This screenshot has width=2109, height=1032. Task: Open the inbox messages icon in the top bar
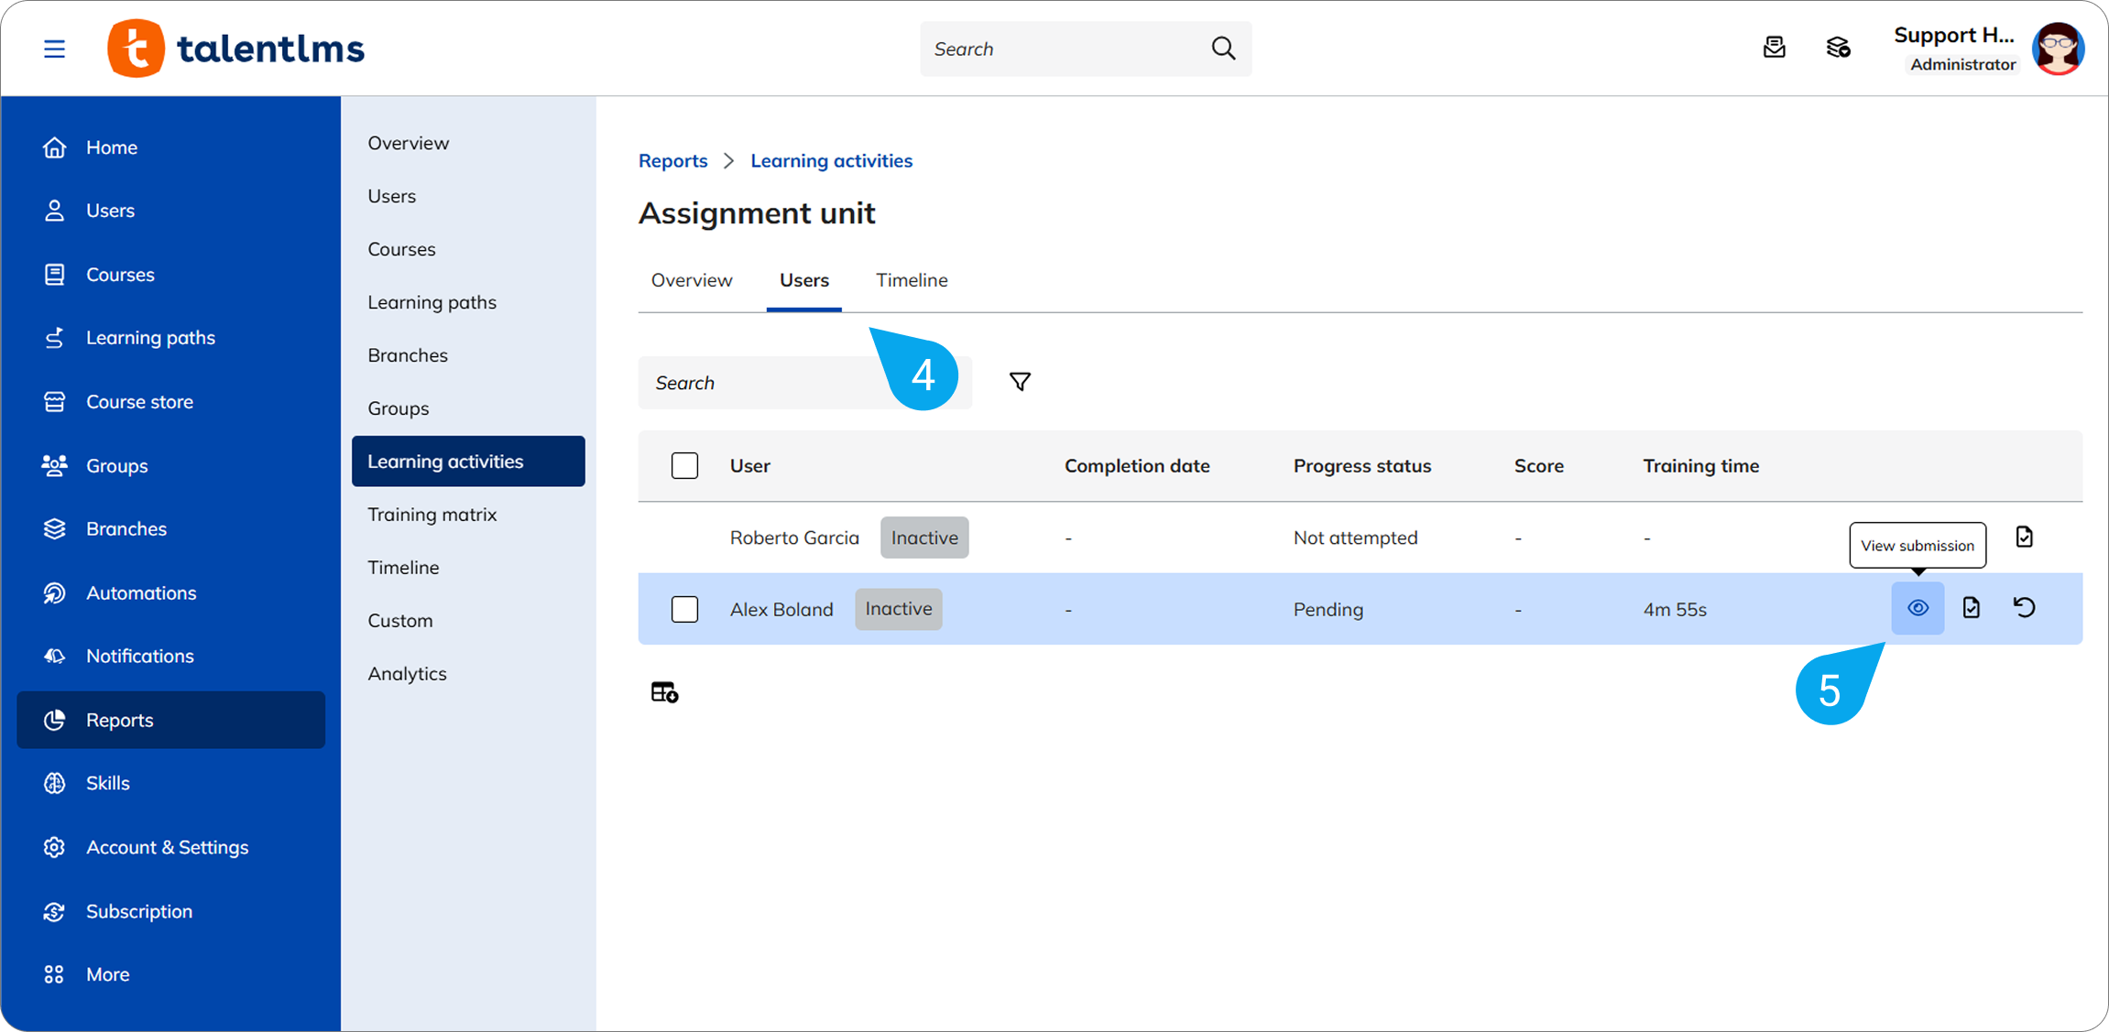coord(1775,48)
